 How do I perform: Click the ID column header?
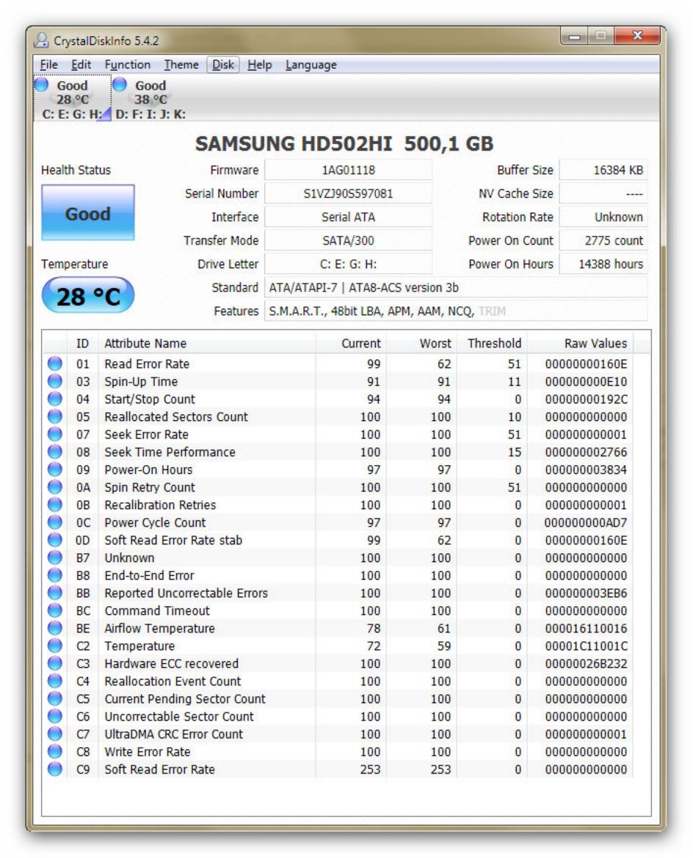point(83,343)
